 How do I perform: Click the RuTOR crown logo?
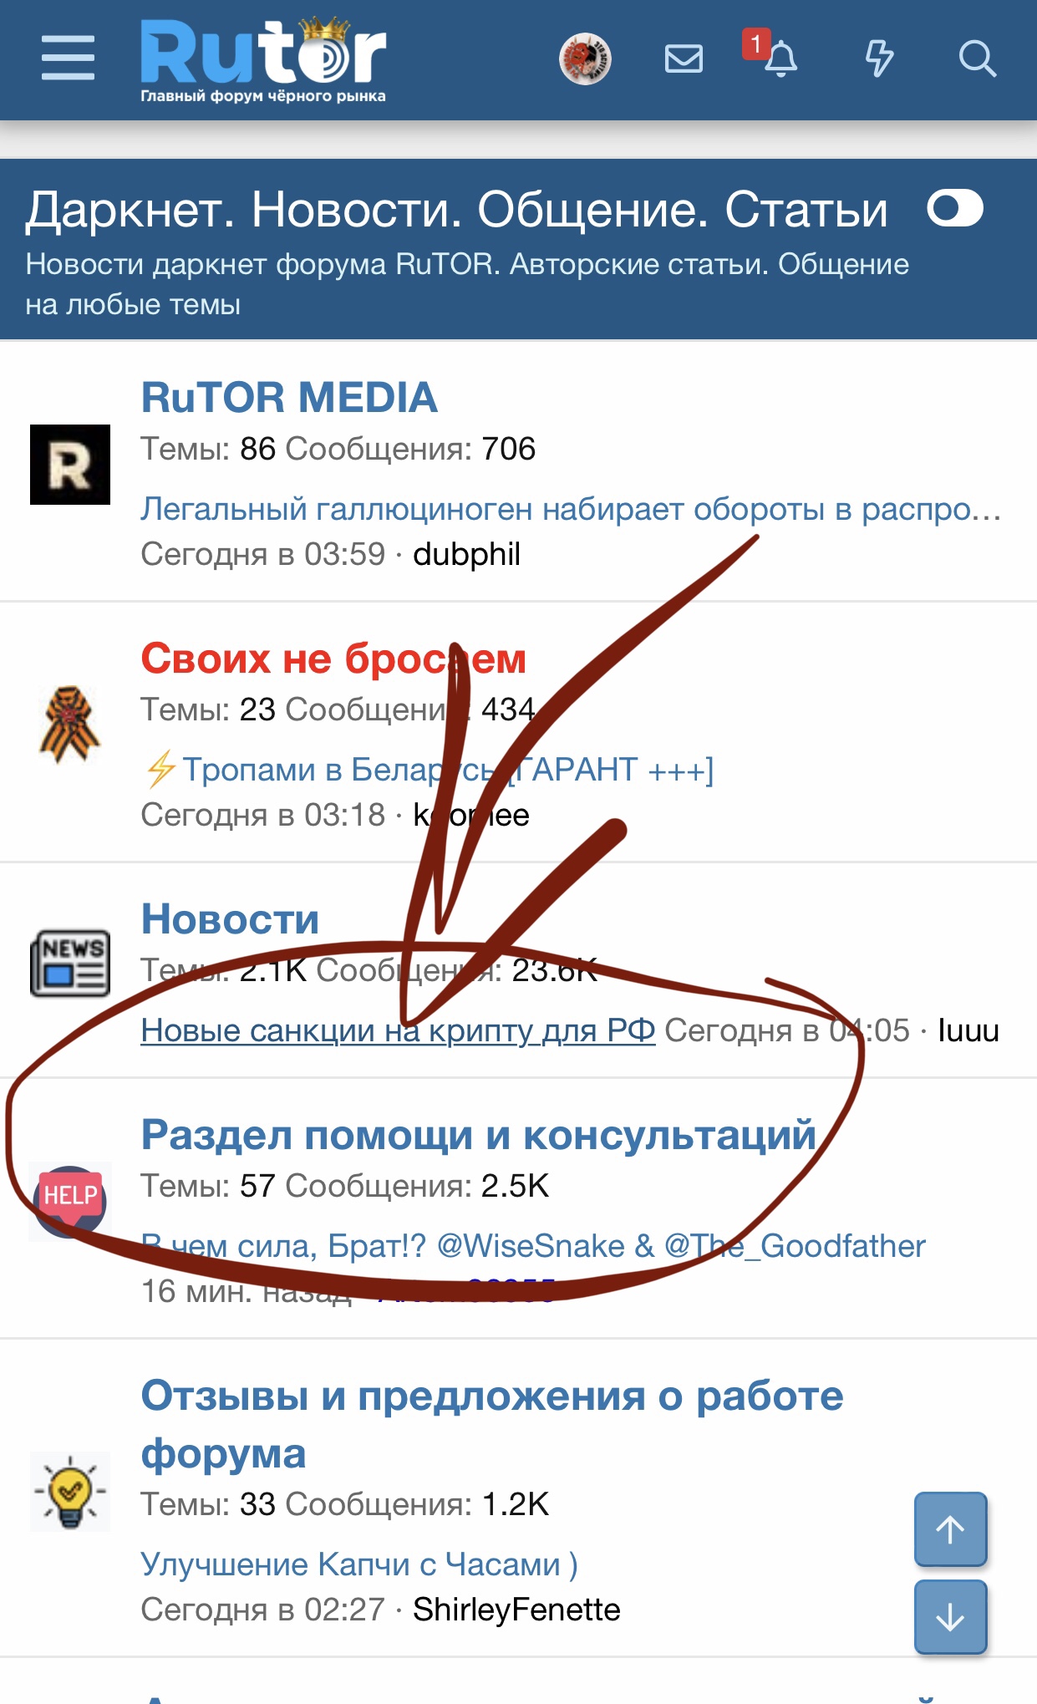tap(263, 60)
